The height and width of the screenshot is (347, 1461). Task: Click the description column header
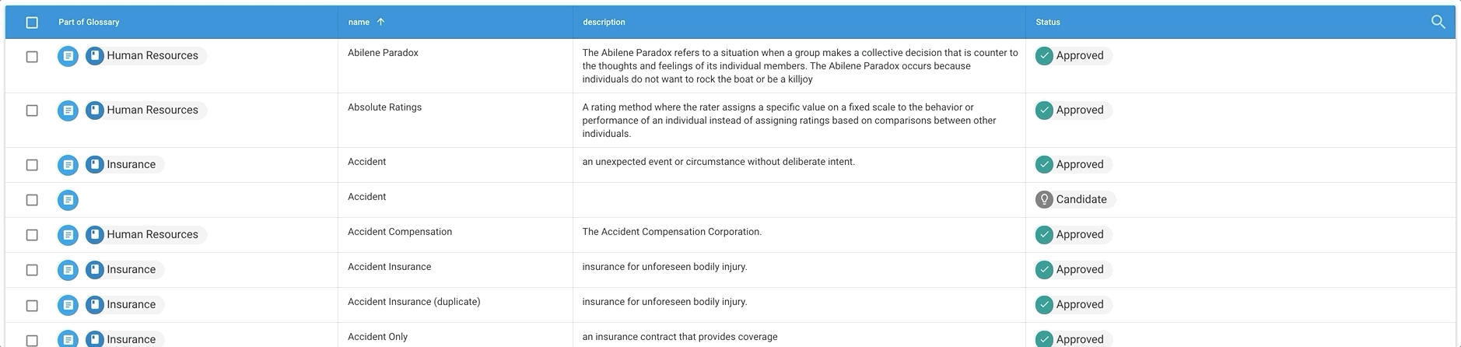pos(604,22)
